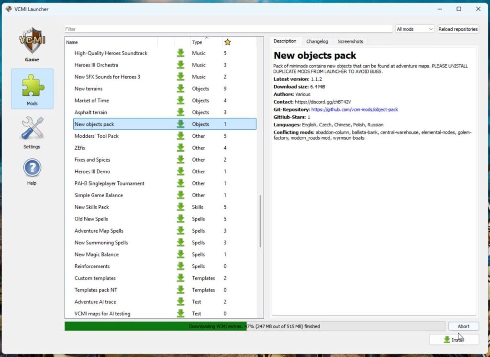Click the mod list vertical scrollbar
This screenshot has height=357, width=490.
click(x=260, y=221)
